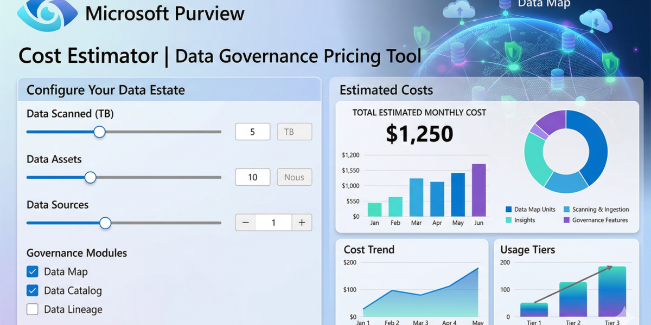Click the Data Assets slider handle
Image resolution: width=651 pixels, height=325 pixels.
click(x=90, y=177)
